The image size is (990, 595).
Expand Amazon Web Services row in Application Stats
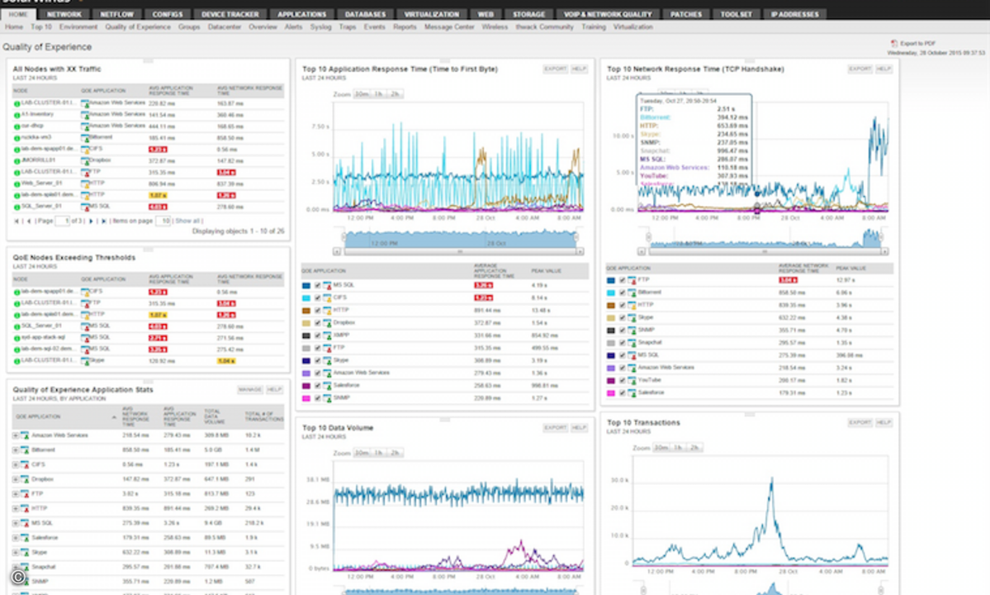(x=16, y=436)
